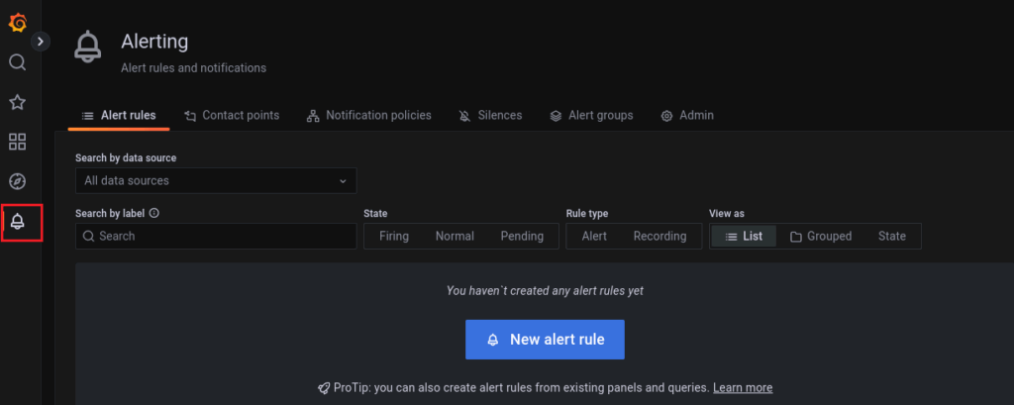
Task: Open Alerting bell icon in sidebar
Action: (x=18, y=222)
